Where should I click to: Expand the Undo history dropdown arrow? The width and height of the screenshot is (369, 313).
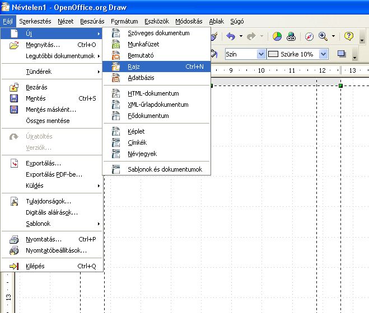(241, 36)
